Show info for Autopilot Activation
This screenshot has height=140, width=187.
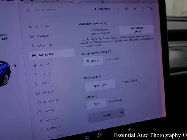(110, 52)
